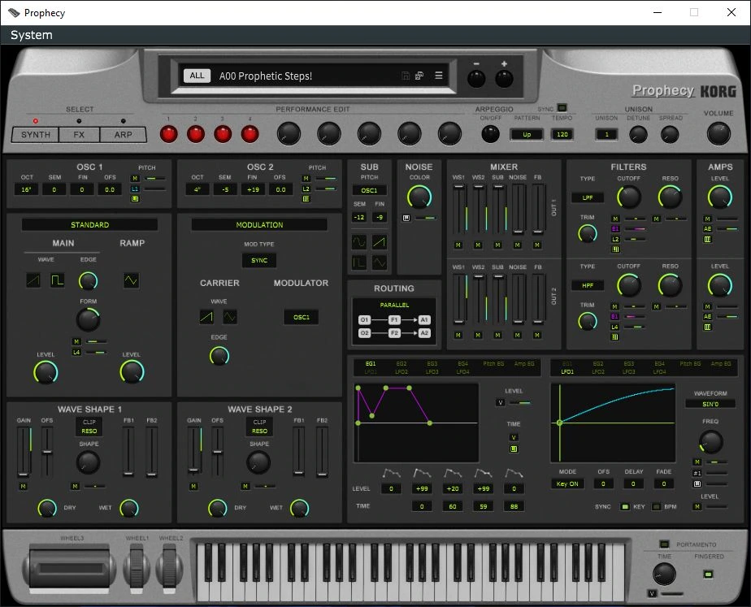Select the OSC 1 ramp wave icon
The width and height of the screenshot is (751, 607).
point(131,280)
